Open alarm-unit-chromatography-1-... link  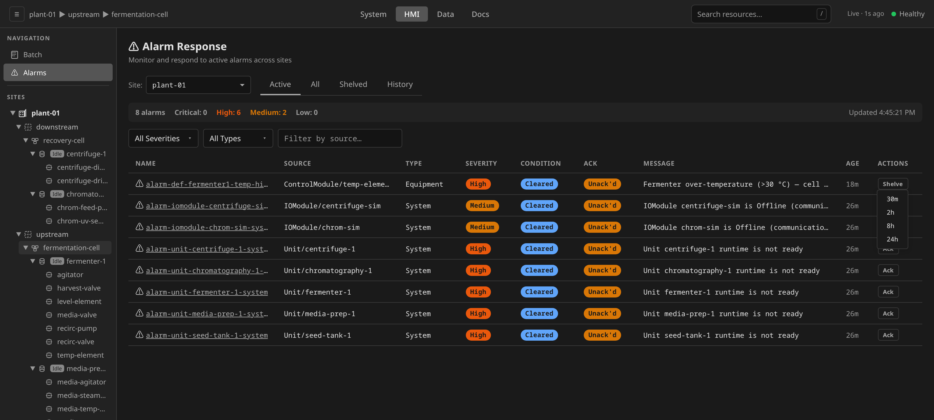click(207, 270)
